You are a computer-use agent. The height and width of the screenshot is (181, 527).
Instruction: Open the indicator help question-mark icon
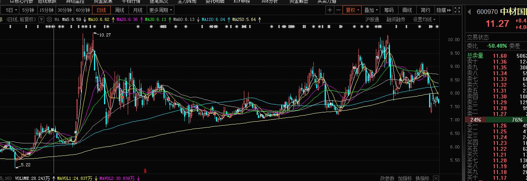(x=42, y=19)
